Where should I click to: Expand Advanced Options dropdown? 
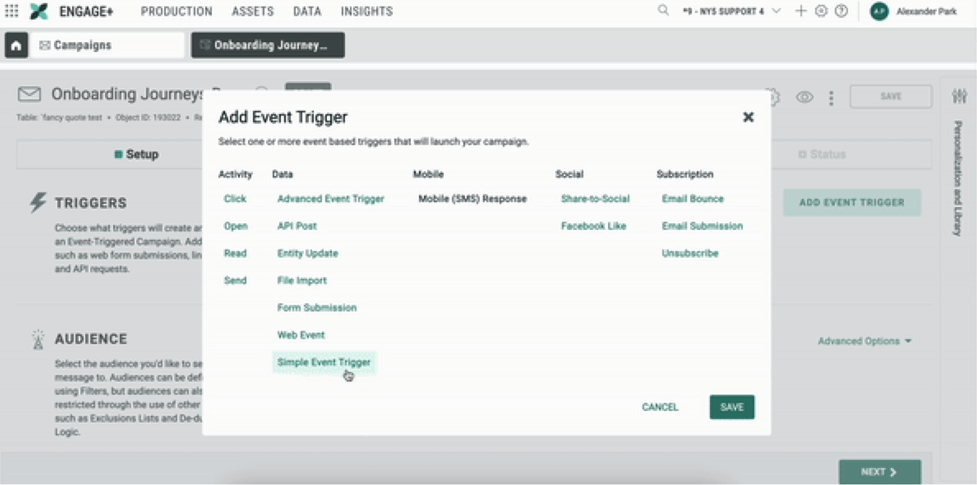(865, 341)
